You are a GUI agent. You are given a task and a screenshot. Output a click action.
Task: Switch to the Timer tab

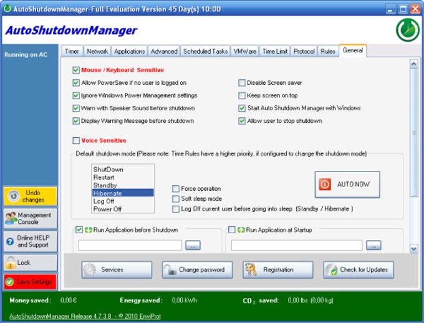coord(72,51)
